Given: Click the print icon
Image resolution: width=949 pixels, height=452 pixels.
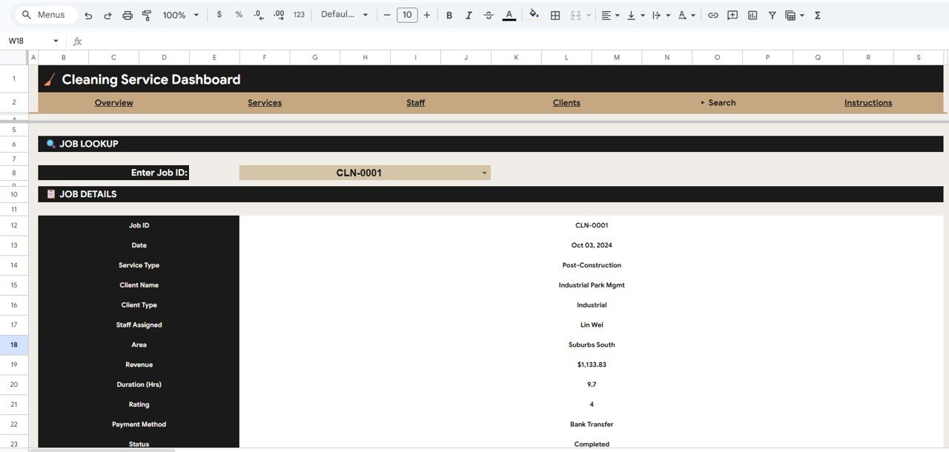Looking at the screenshot, I should tap(126, 15).
